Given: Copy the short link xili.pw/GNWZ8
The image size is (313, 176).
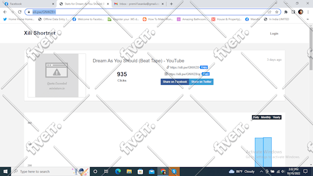Looking at the screenshot, I should pyautogui.click(x=204, y=67).
